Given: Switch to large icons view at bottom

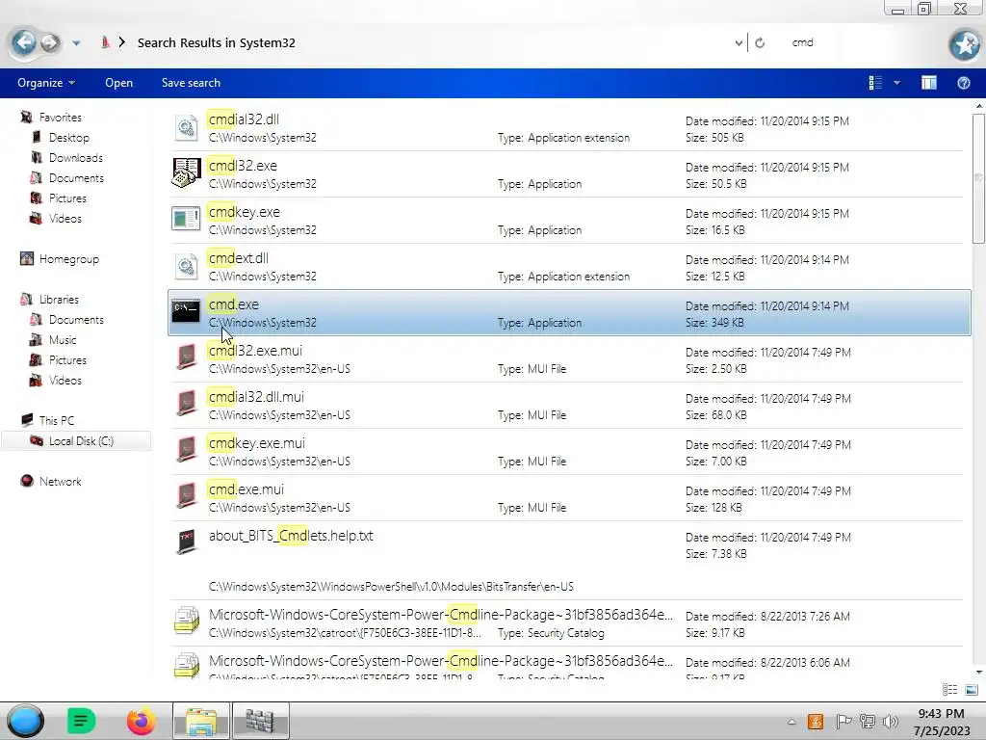Looking at the screenshot, I should click(971, 690).
